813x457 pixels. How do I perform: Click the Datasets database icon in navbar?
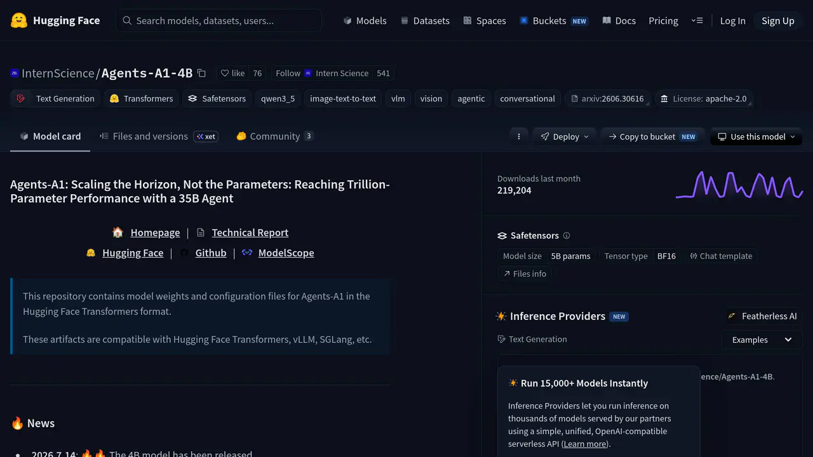point(405,20)
